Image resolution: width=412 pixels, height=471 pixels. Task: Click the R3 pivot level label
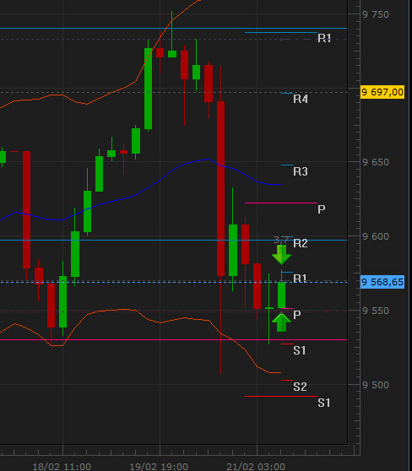coord(301,171)
